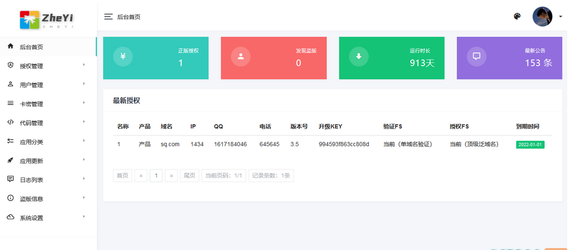Click the chat bubble icon on 最新公告 card
The height and width of the screenshot is (250, 569).
click(476, 57)
